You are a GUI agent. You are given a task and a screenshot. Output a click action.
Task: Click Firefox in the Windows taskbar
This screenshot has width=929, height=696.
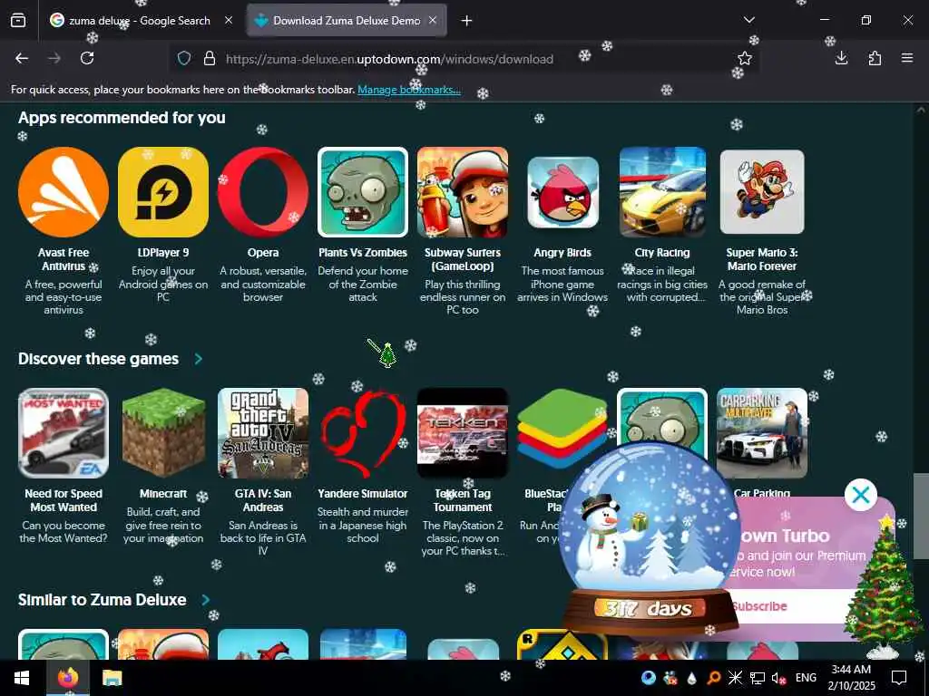click(67, 678)
